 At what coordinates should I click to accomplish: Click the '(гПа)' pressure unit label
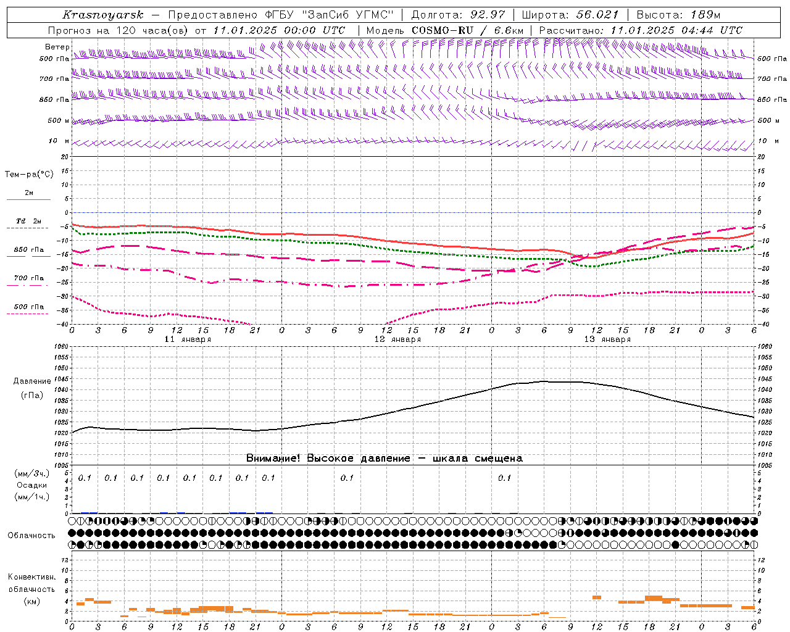coord(32,396)
